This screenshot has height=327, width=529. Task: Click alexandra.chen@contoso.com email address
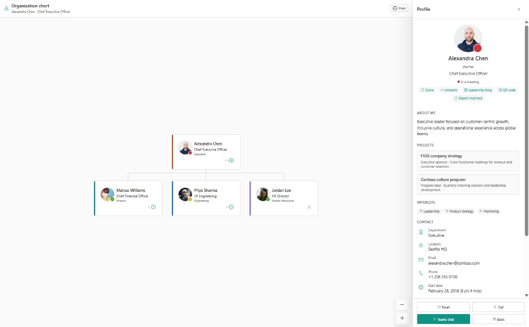click(454, 264)
